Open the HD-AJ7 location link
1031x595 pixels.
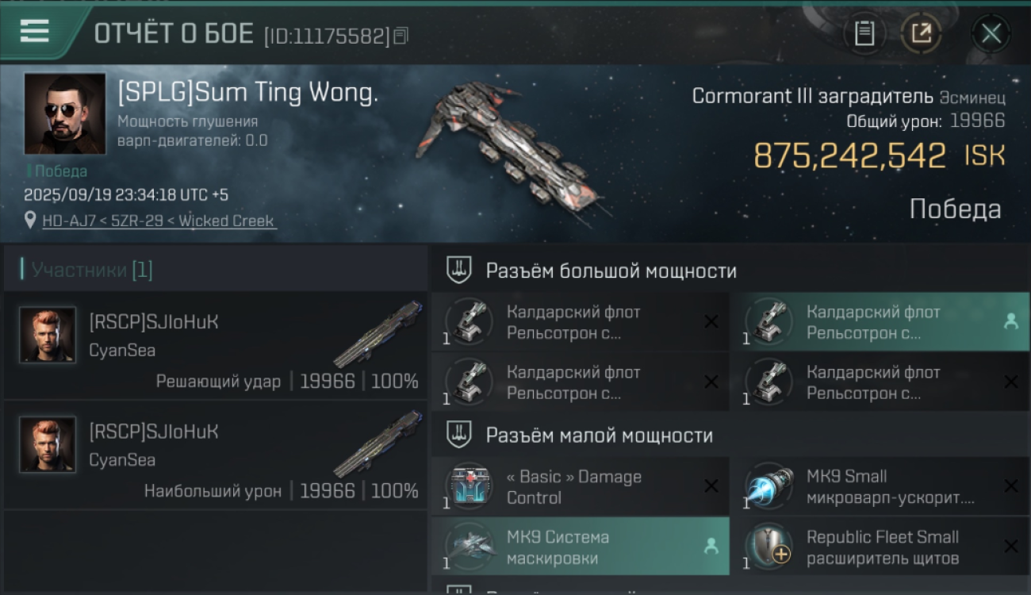[x=159, y=221]
